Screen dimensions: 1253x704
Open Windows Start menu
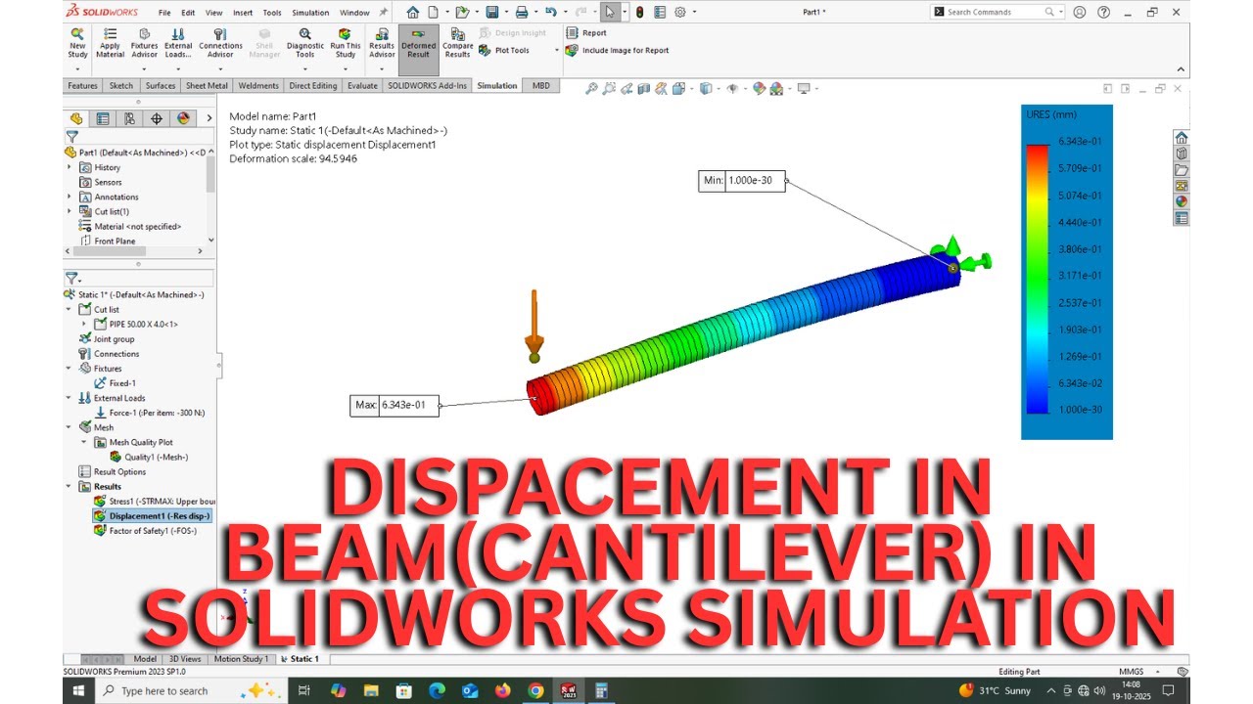[78, 690]
